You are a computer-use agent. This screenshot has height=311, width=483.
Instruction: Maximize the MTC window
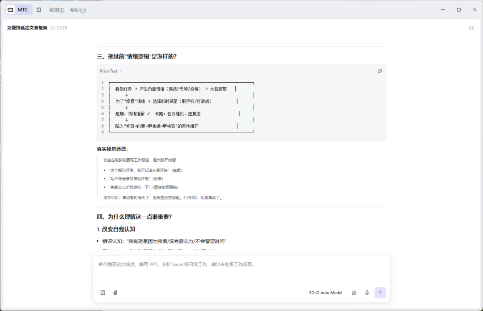point(459,10)
